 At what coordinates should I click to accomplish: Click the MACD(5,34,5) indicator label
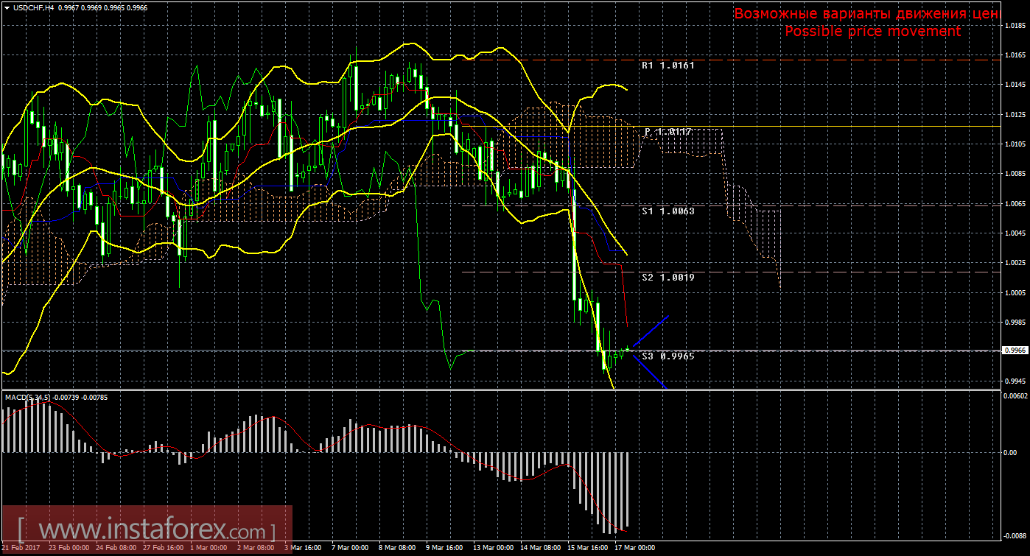pos(28,398)
